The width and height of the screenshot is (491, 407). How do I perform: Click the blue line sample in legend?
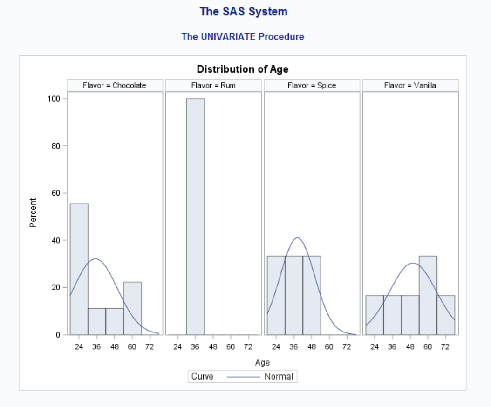pyautogui.click(x=243, y=377)
